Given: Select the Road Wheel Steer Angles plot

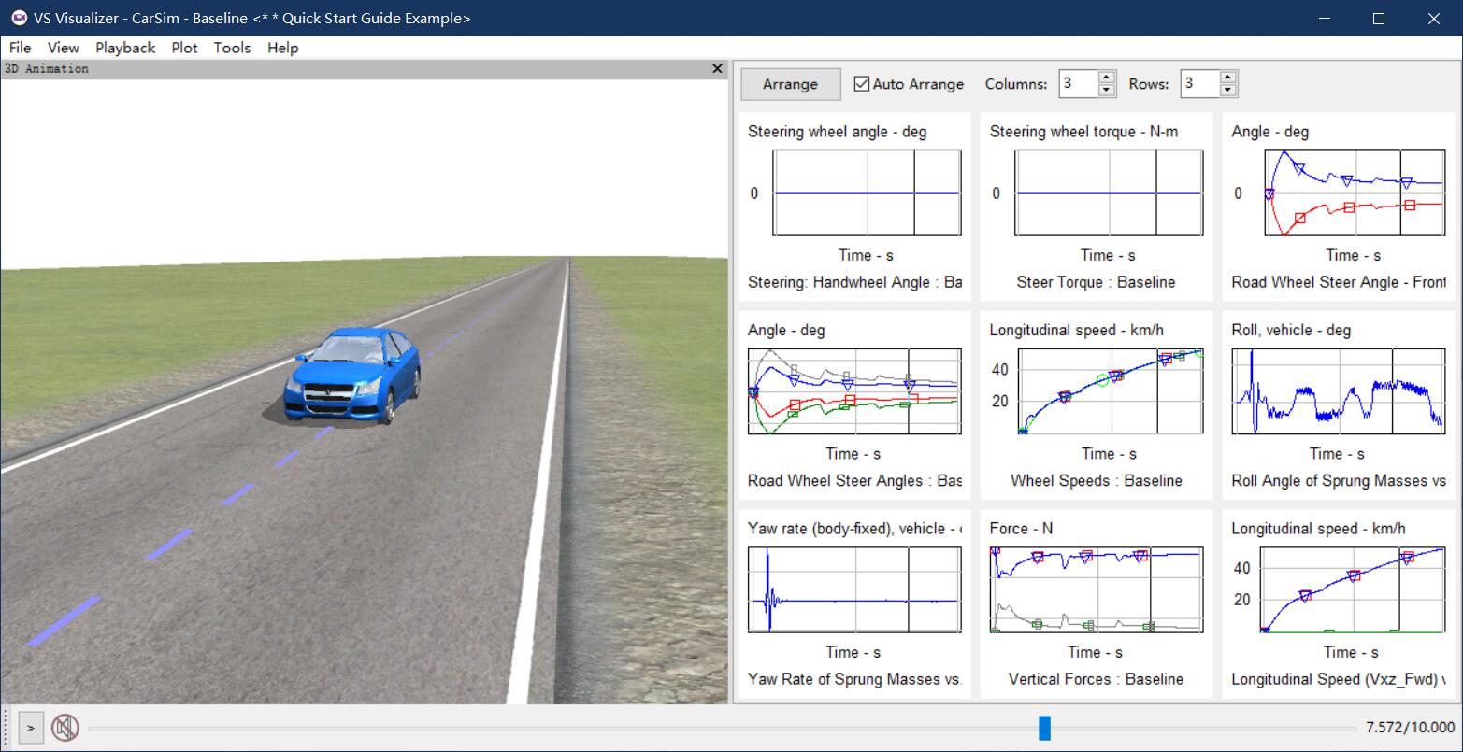Looking at the screenshot, I should pyautogui.click(x=854, y=405).
